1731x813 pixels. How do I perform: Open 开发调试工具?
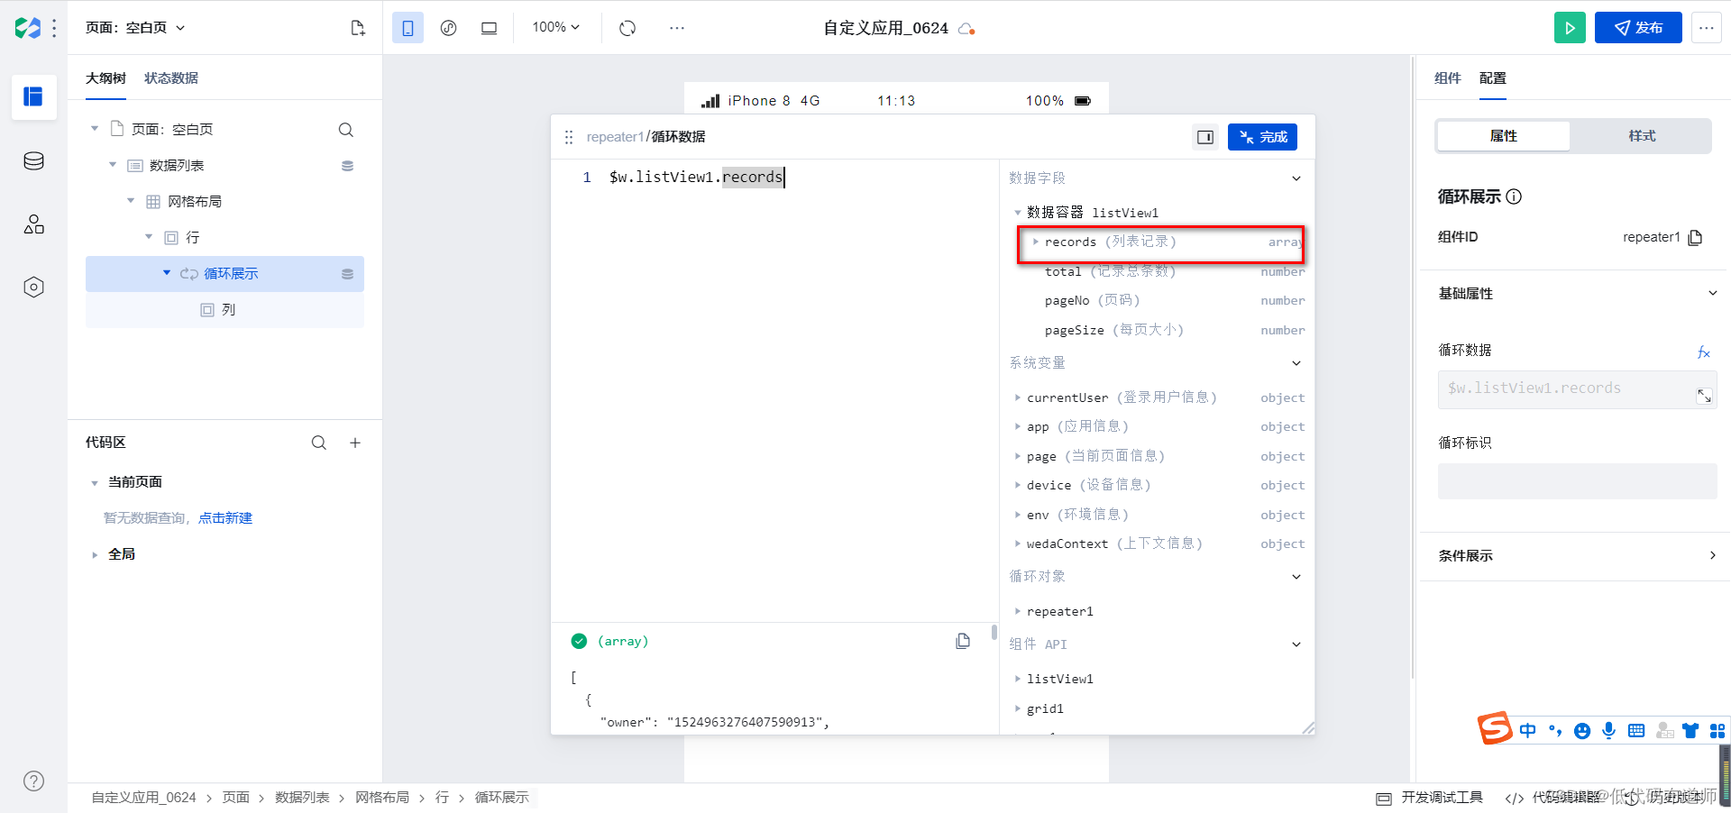point(1431,798)
